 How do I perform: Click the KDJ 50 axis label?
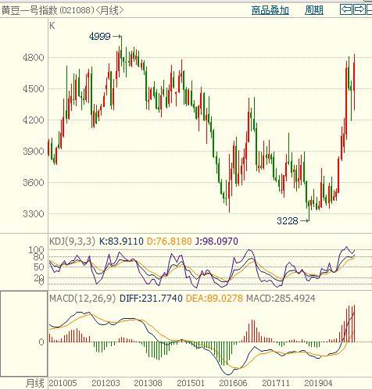point(38,267)
